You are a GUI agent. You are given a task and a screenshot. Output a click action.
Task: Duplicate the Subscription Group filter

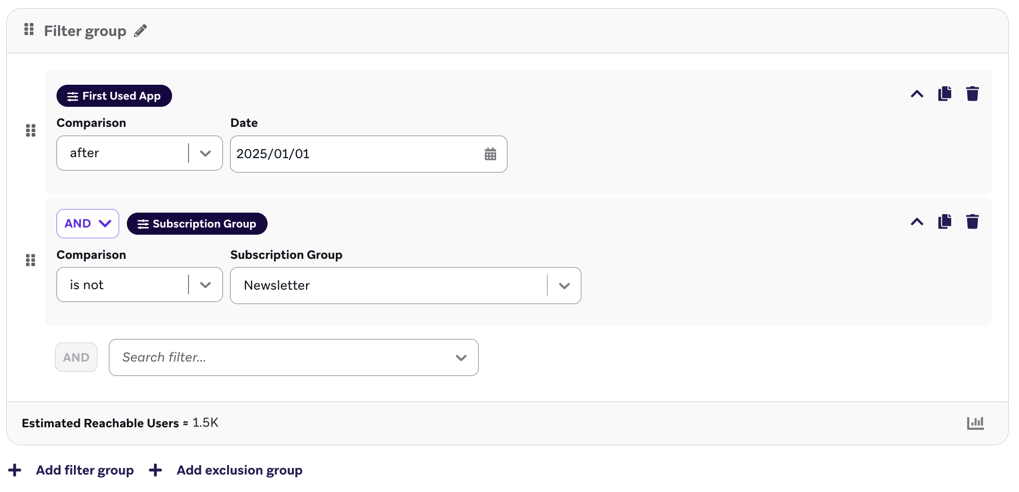point(945,221)
